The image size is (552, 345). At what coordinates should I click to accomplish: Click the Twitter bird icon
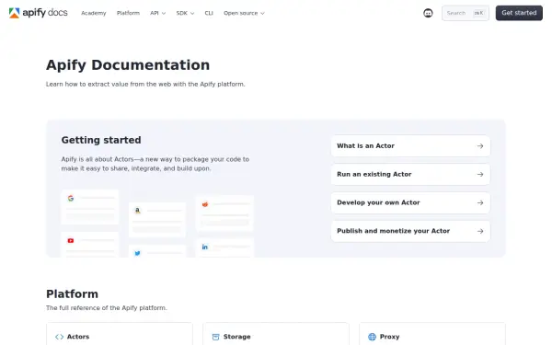(x=138, y=253)
